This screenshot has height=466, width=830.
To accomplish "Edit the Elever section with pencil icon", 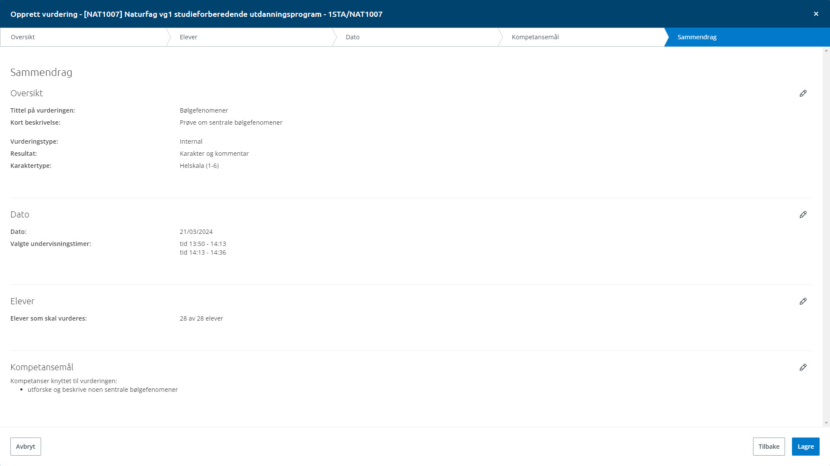I will pyautogui.click(x=803, y=301).
